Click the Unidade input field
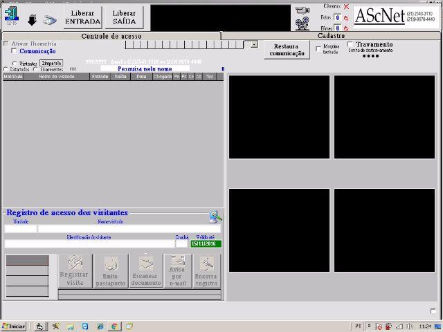The height and width of the screenshot is (332, 443). [x=21, y=228]
